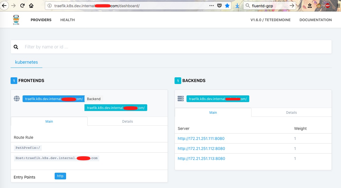Click weight value of 172.21.251.112 server
Viewport: 341px width, 188px height.
tap(295, 149)
